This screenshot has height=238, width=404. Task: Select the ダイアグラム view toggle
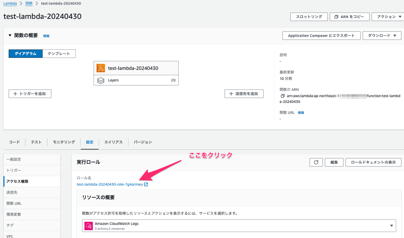(x=26, y=54)
